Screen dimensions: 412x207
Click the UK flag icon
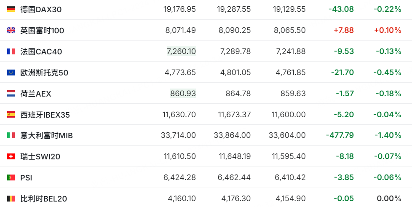11,30
